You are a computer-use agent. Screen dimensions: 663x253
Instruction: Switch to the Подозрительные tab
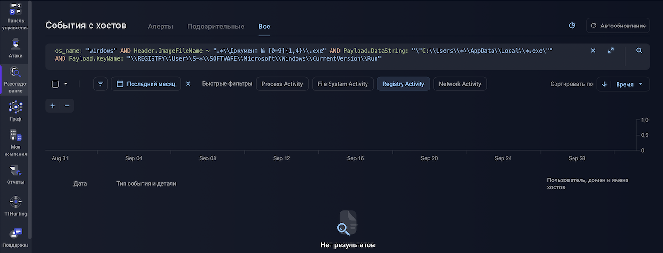coord(215,27)
